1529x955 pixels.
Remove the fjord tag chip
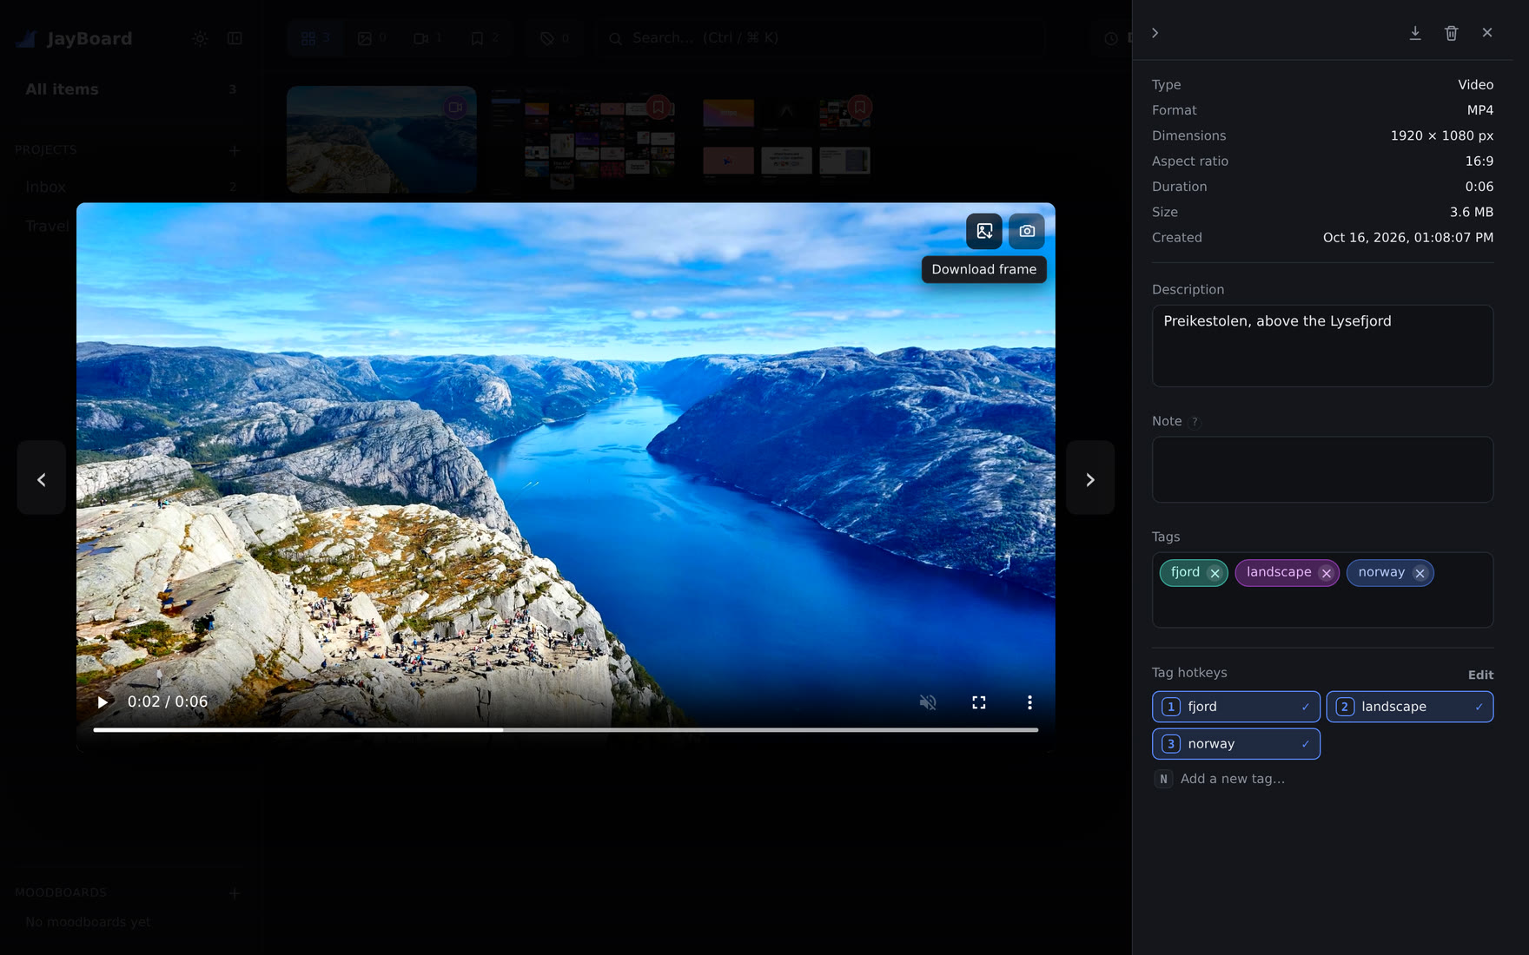pyautogui.click(x=1215, y=573)
